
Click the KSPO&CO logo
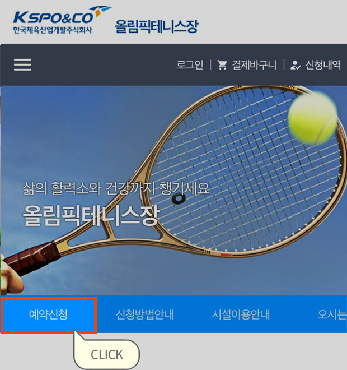pos(53,18)
